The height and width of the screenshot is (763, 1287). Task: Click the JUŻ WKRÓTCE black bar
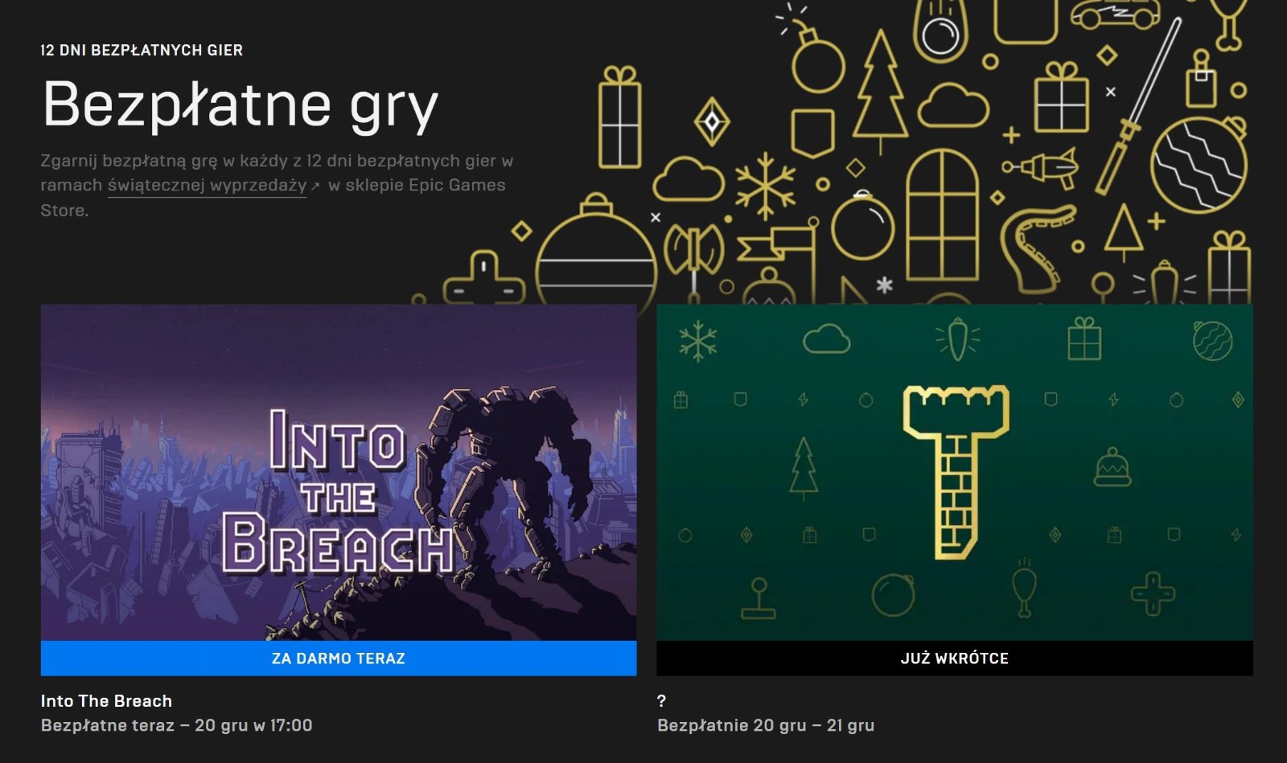coord(955,658)
